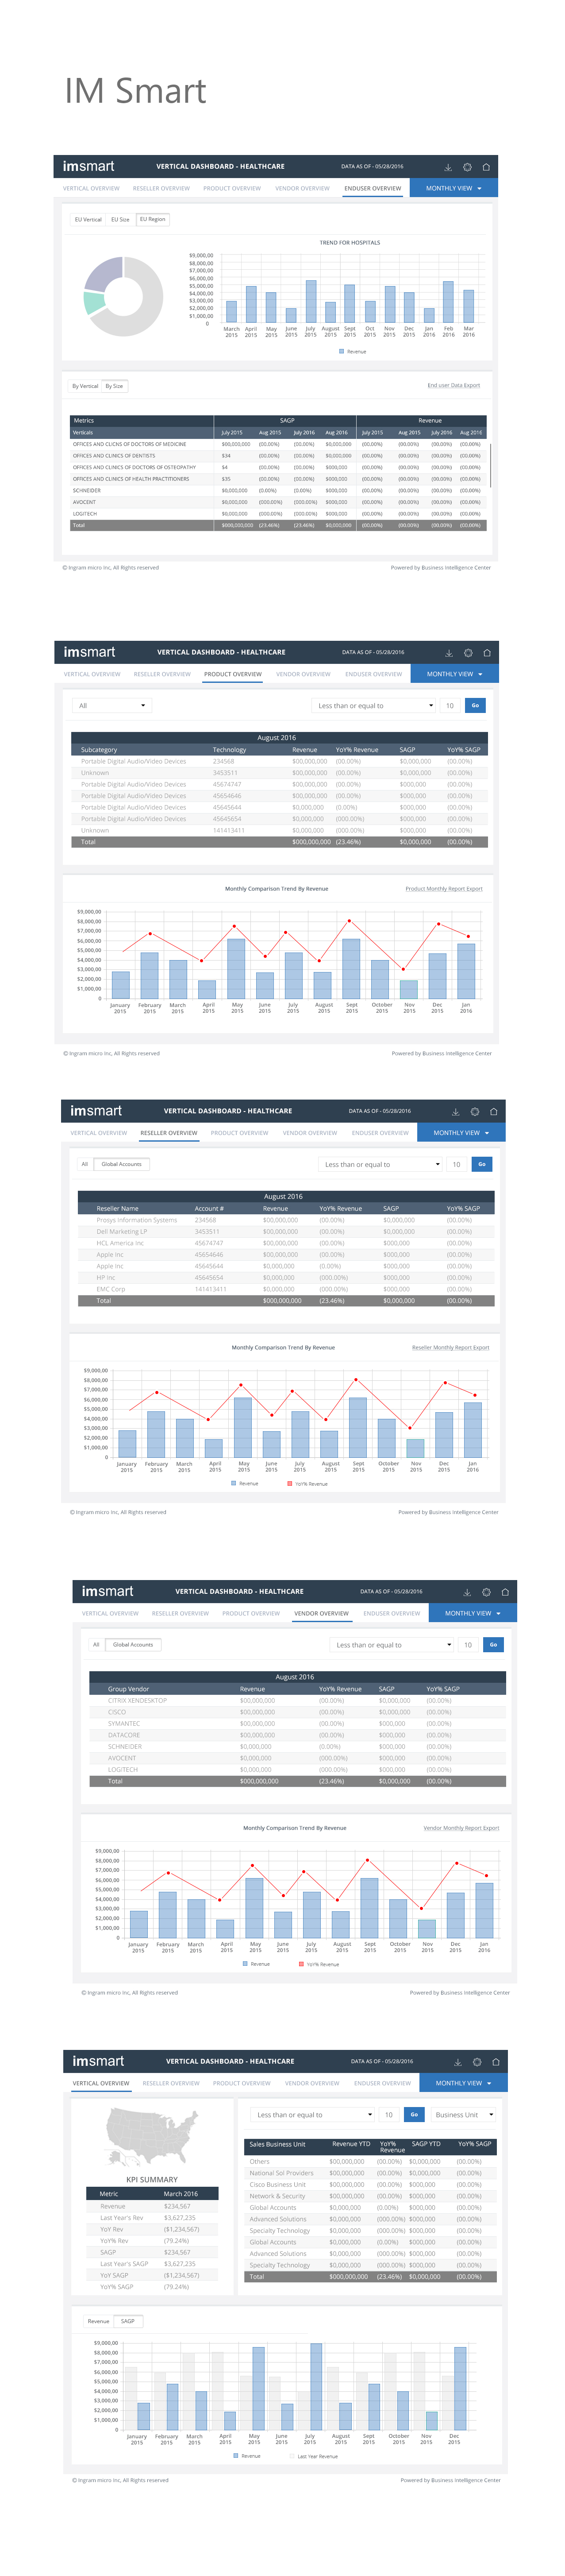Click download icon in Reseller Overview dashboard header
This screenshot has width=565, height=2576.
456,1112
